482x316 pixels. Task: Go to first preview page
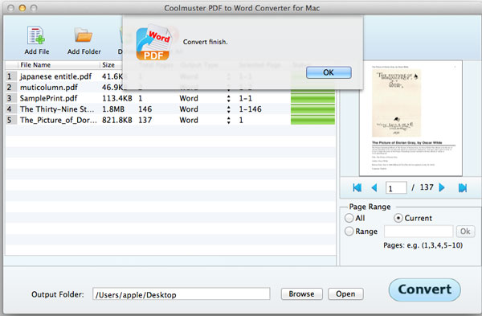pos(357,187)
